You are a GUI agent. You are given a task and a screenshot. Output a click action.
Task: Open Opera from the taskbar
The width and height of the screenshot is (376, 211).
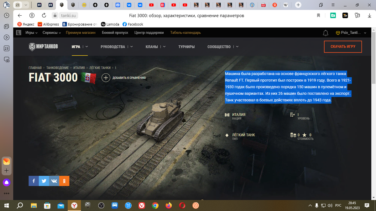182,205
